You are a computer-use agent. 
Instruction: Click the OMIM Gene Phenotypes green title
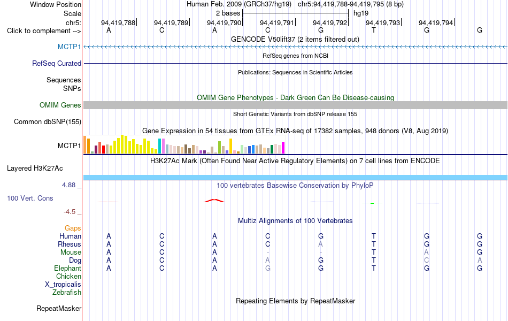(x=296, y=97)
